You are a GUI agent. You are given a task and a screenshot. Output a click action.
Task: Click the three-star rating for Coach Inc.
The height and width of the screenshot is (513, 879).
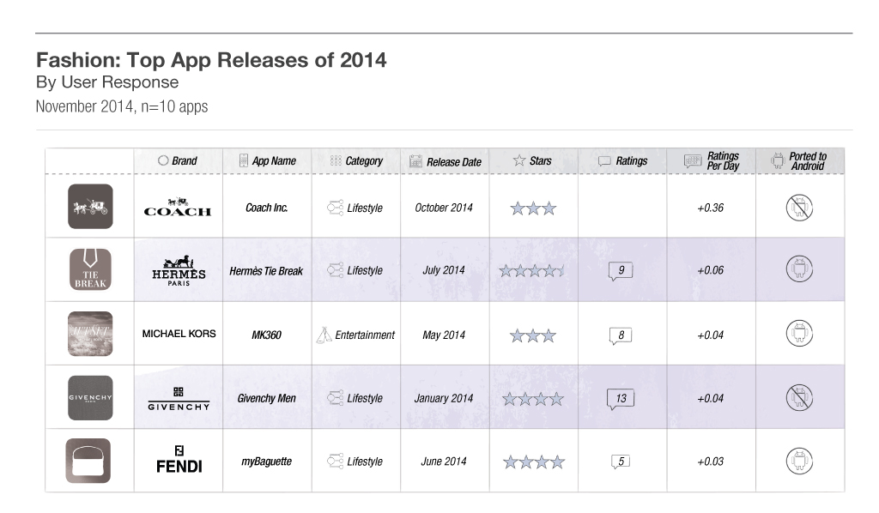coord(533,209)
